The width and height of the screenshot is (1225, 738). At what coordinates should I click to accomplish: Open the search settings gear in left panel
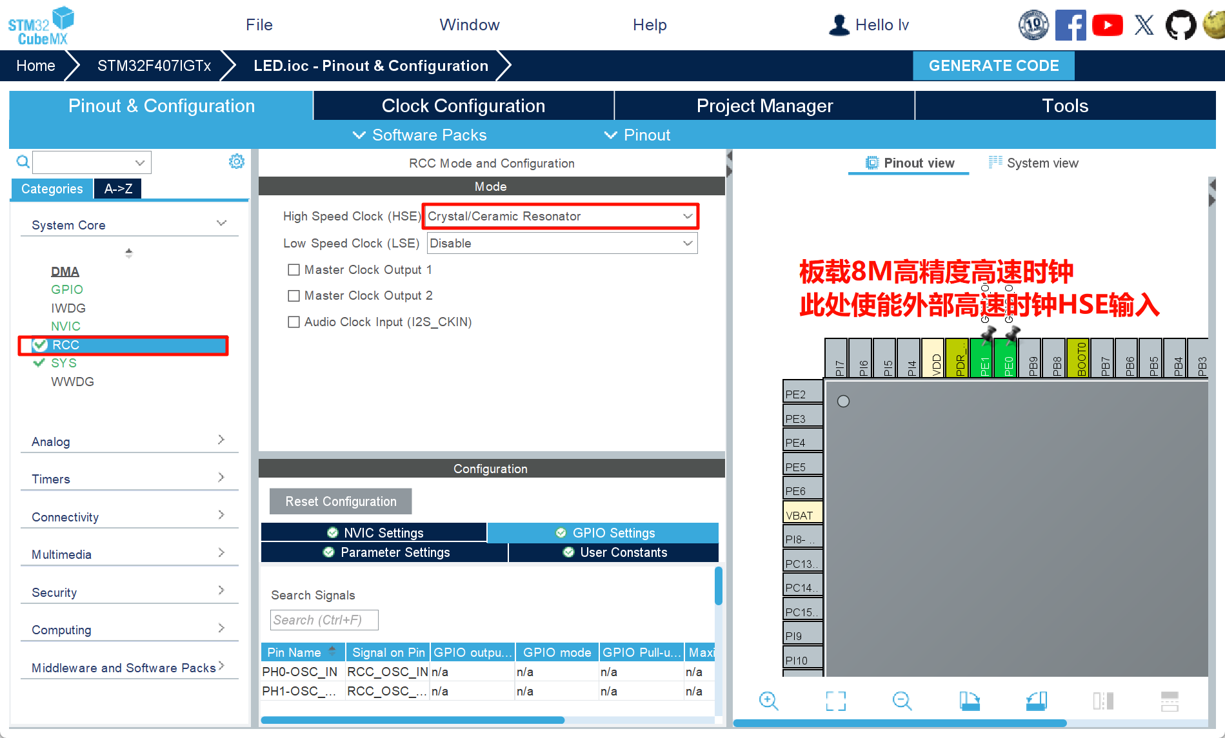(236, 161)
